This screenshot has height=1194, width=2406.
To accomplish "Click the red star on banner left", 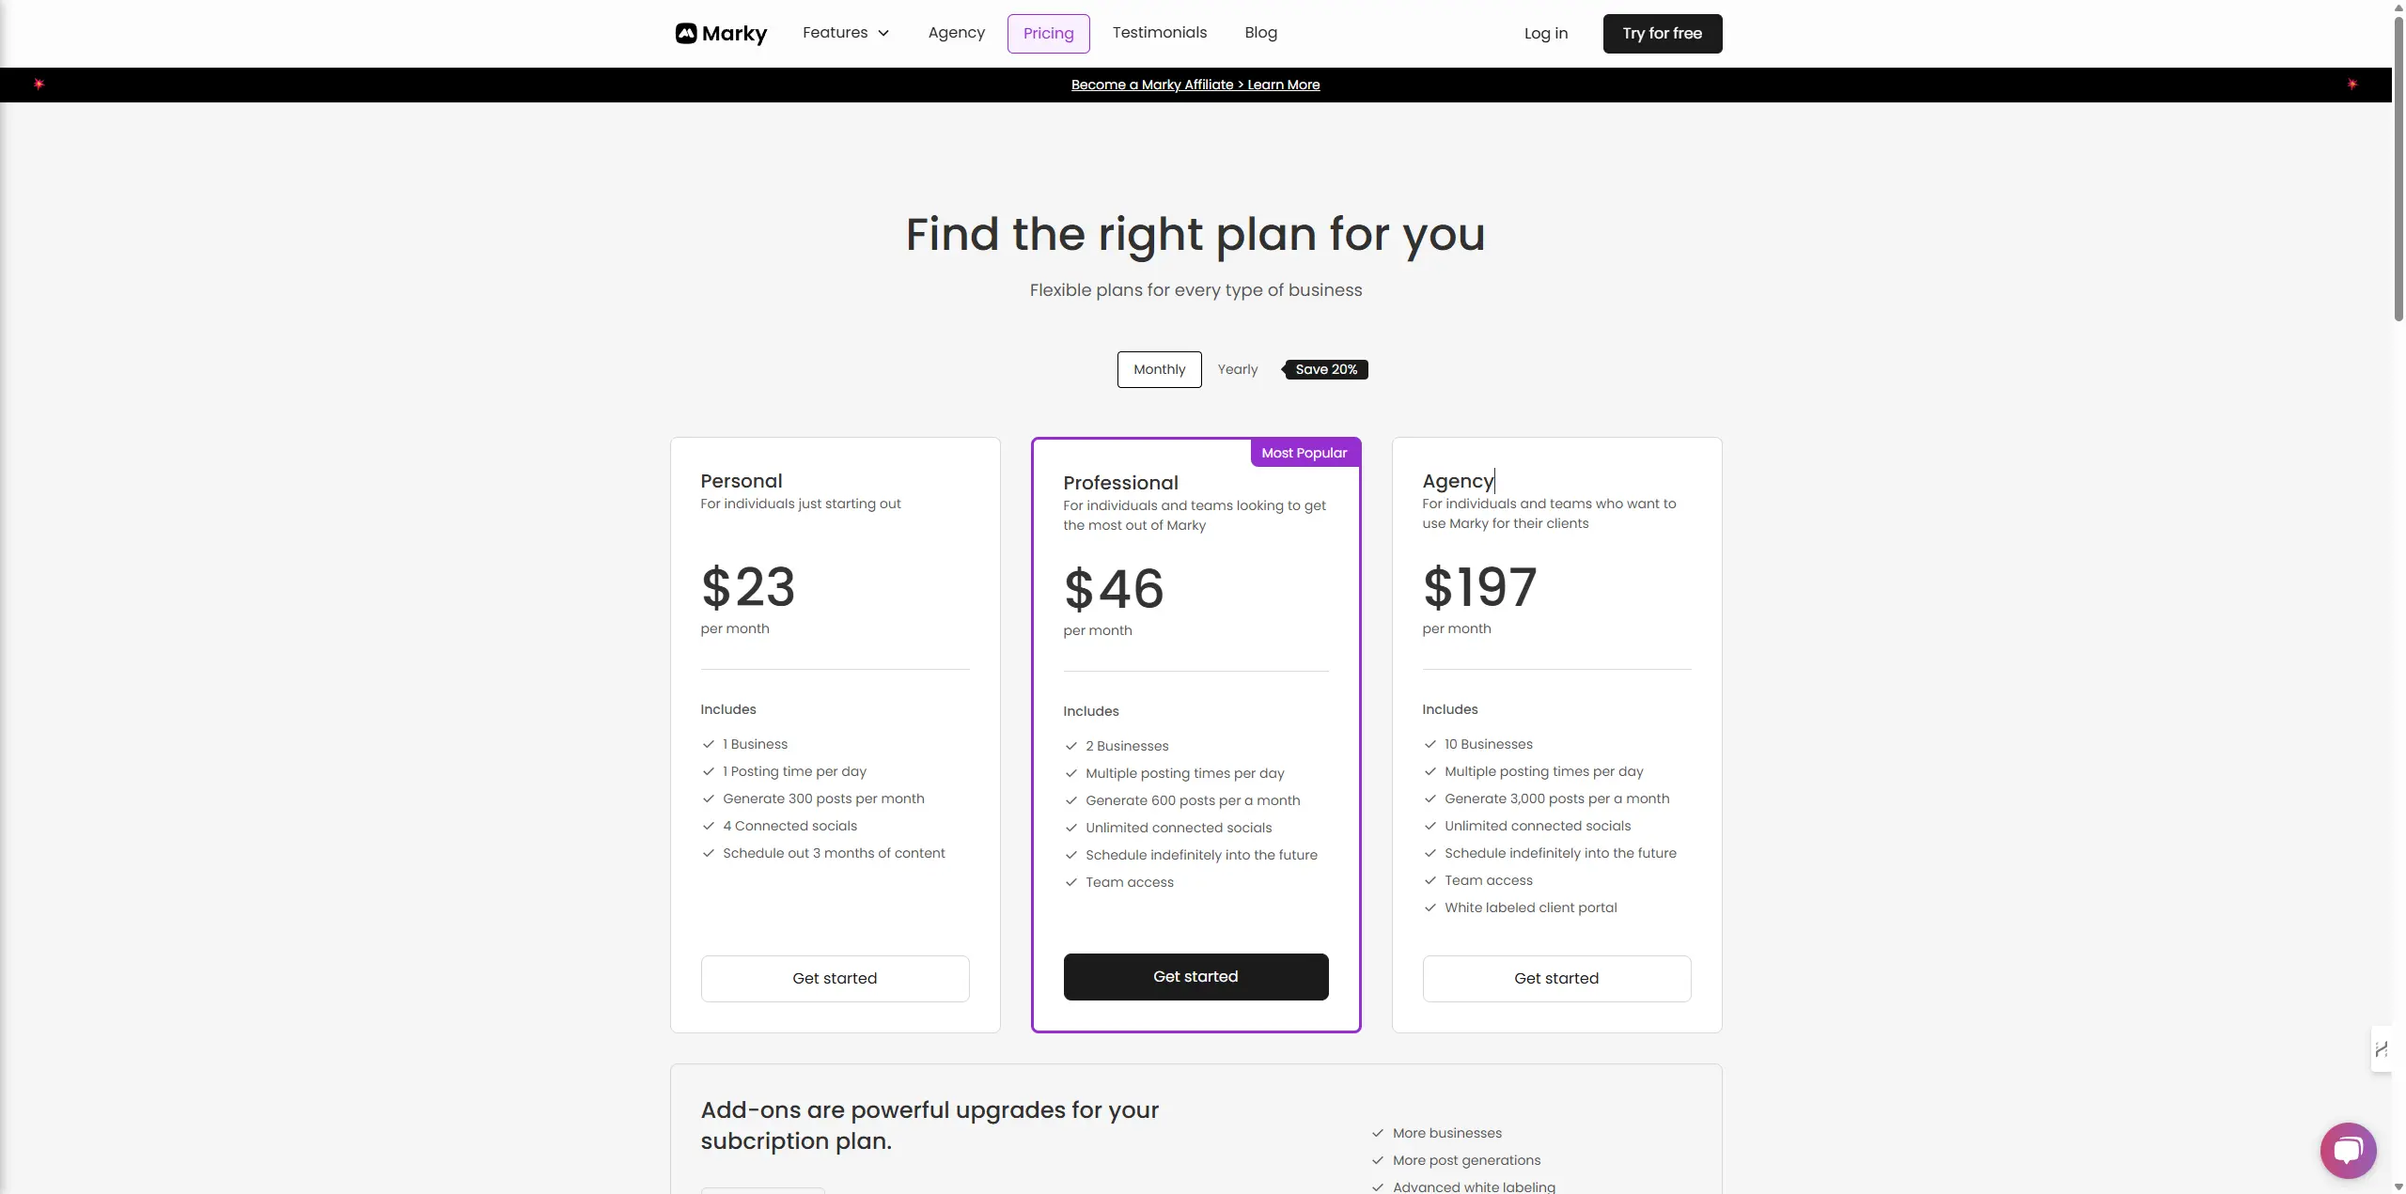I will 39,85.
